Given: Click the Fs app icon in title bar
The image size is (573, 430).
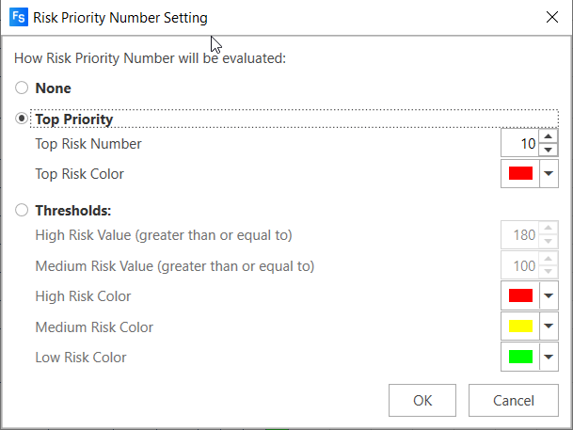Looking at the screenshot, I should coord(17,18).
